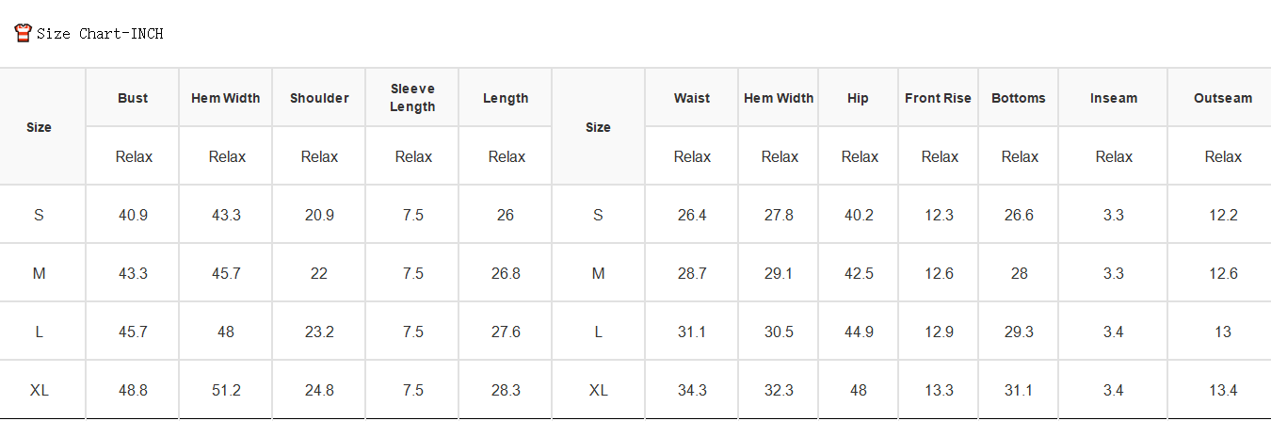Click the Front Rise column header

click(938, 98)
